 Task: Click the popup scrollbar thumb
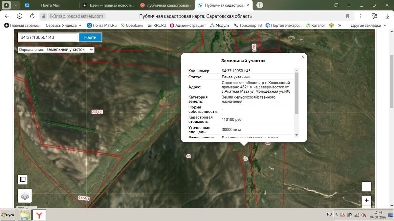tap(296, 93)
